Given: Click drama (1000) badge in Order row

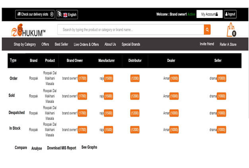Looking at the screenshot, I should tap(222, 78).
